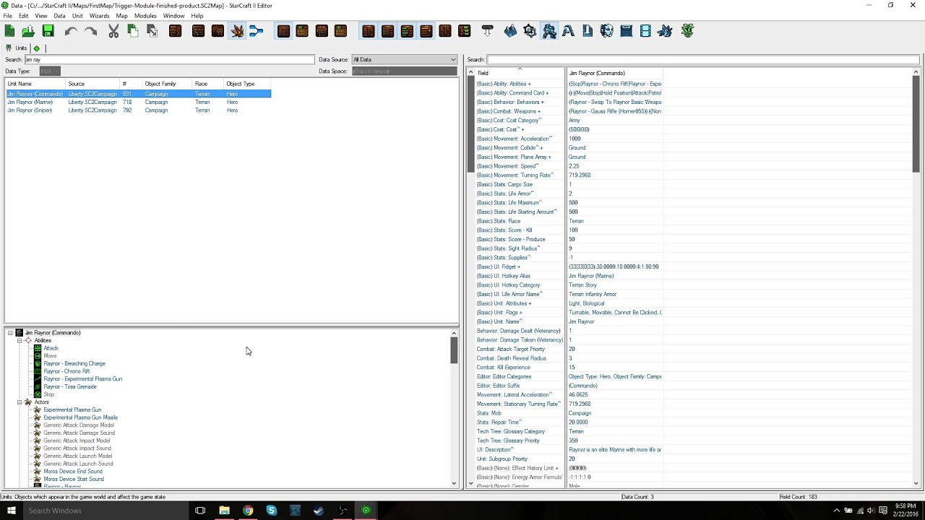Add a new tab with green plus
The width and height of the screenshot is (925, 520).
36,48
